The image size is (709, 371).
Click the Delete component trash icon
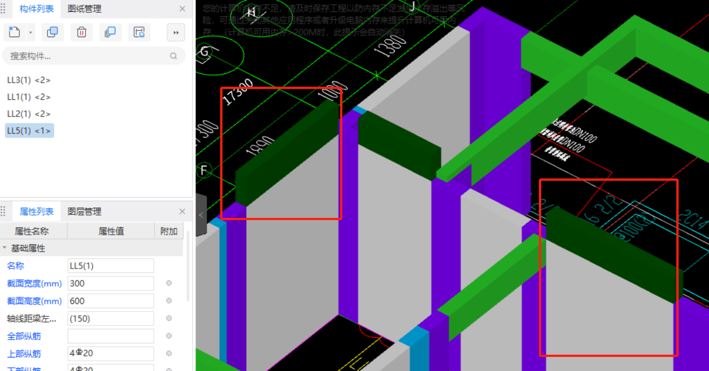pos(82,32)
